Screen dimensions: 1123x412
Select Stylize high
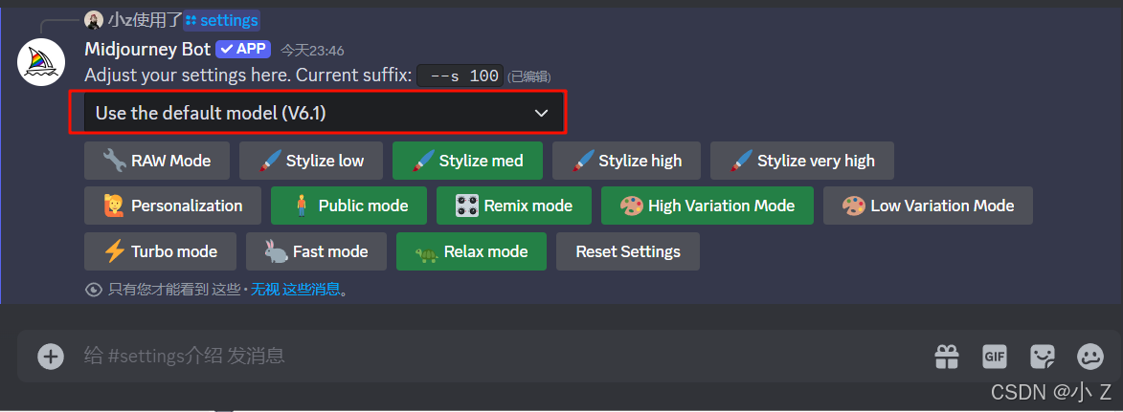[x=627, y=161]
